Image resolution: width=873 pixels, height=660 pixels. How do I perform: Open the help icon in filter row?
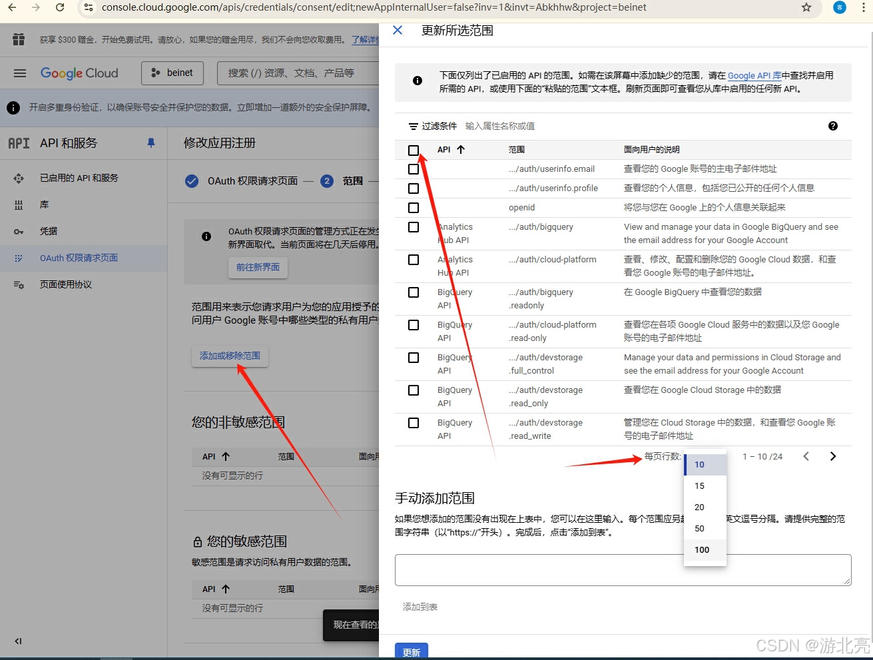833,126
